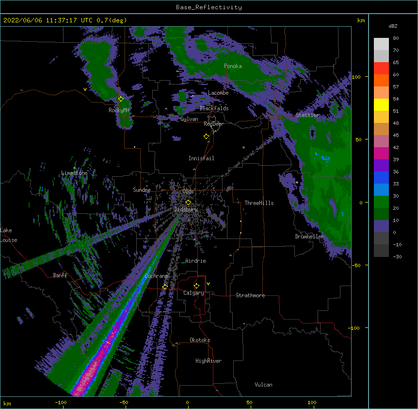The image size is (418, 409).
Task: Click the -100 tick label on the vertical axis
Action: pyautogui.click(x=354, y=328)
